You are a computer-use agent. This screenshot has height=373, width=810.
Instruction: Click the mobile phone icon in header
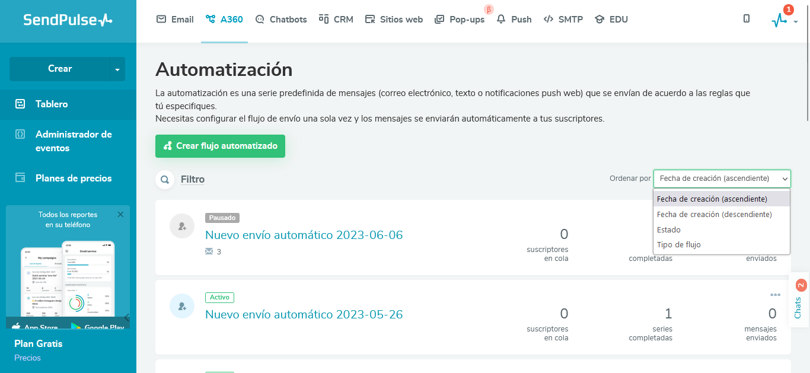pyautogui.click(x=747, y=19)
